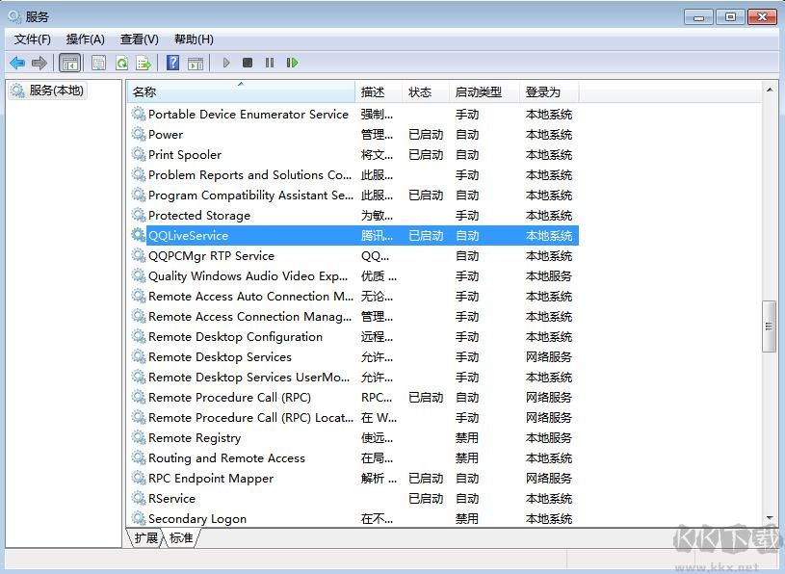Click the forward navigation arrow
785x574 pixels.
pos(38,62)
